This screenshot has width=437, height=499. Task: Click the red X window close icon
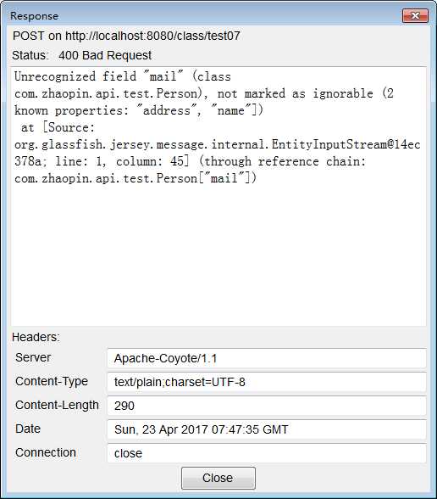415,15
